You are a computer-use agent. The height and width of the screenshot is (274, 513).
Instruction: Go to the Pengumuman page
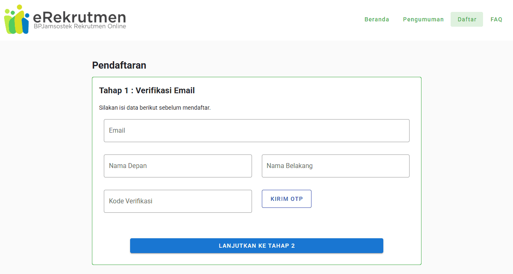[x=423, y=19]
